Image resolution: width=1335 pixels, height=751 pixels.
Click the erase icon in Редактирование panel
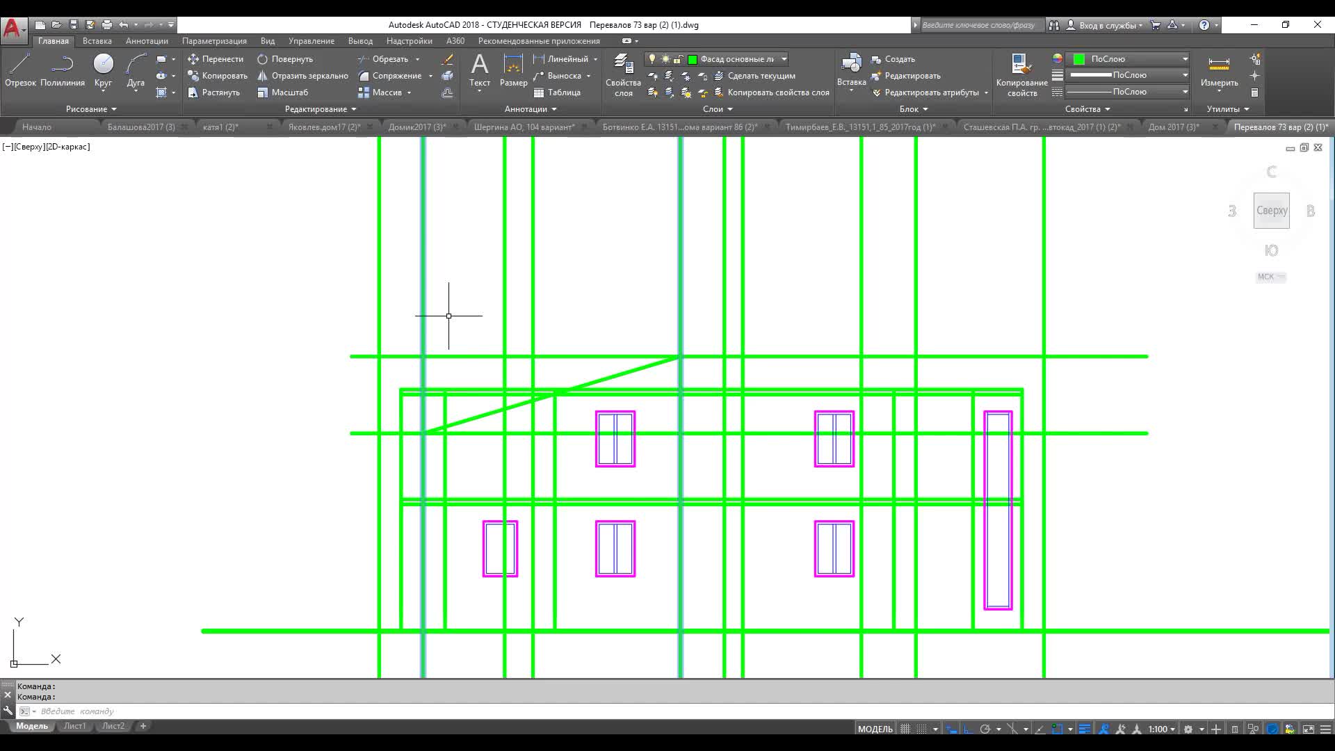(x=447, y=59)
